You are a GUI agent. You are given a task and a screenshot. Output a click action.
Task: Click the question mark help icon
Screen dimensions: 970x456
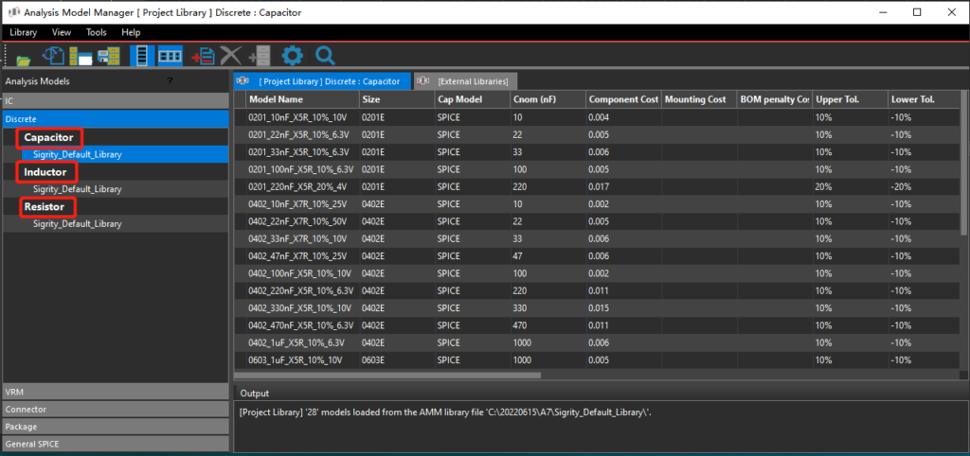170,81
